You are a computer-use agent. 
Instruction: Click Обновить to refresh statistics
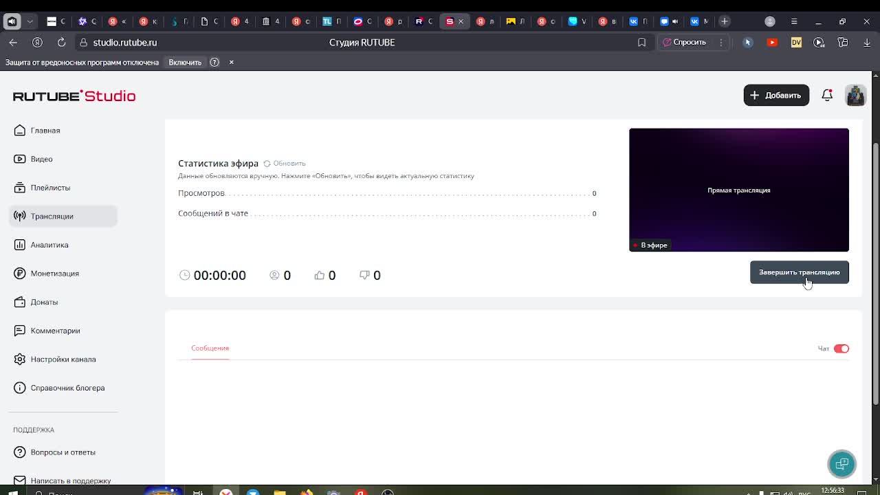click(x=284, y=164)
